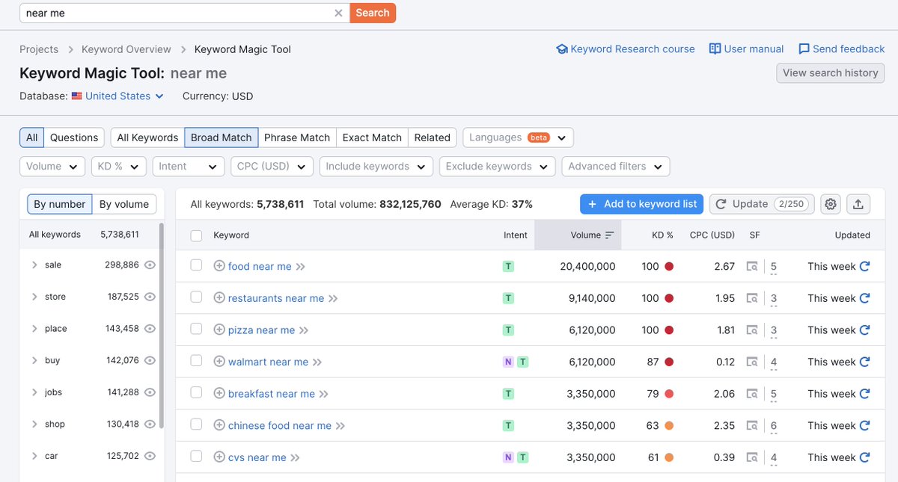Open SERP view for 'restaurants near me'
Screen dimensions: 898x482
tap(752, 298)
